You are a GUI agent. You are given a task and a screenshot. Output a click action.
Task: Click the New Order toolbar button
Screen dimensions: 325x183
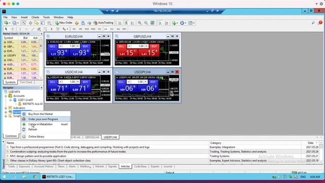coord(63,23)
